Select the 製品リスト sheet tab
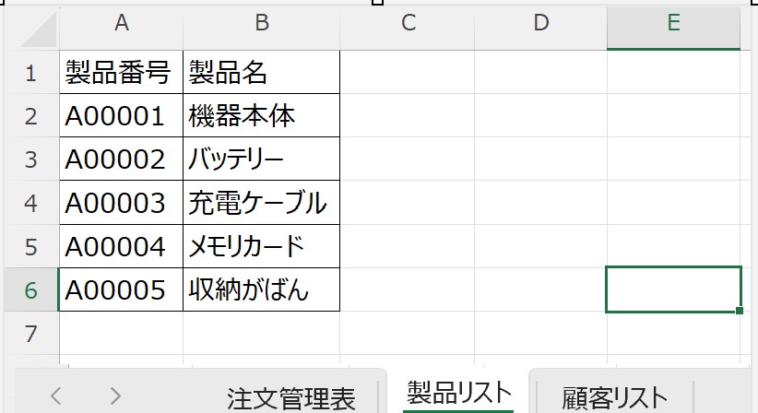758x413 pixels. pos(458,394)
